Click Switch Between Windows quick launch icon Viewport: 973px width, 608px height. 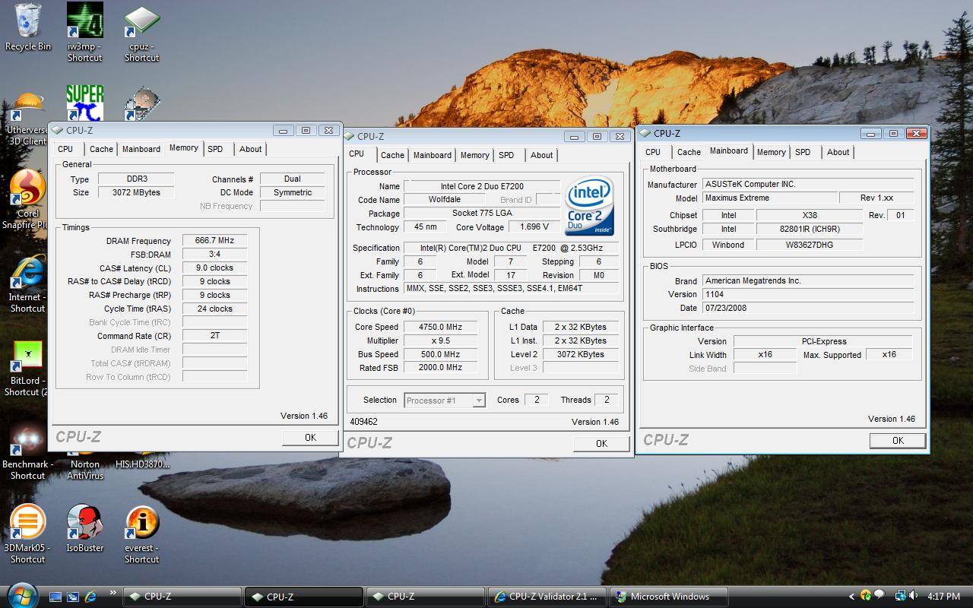[73, 597]
